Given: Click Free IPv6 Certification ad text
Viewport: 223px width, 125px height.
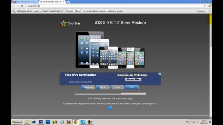Looking at the screenshot, I should point(80,75).
